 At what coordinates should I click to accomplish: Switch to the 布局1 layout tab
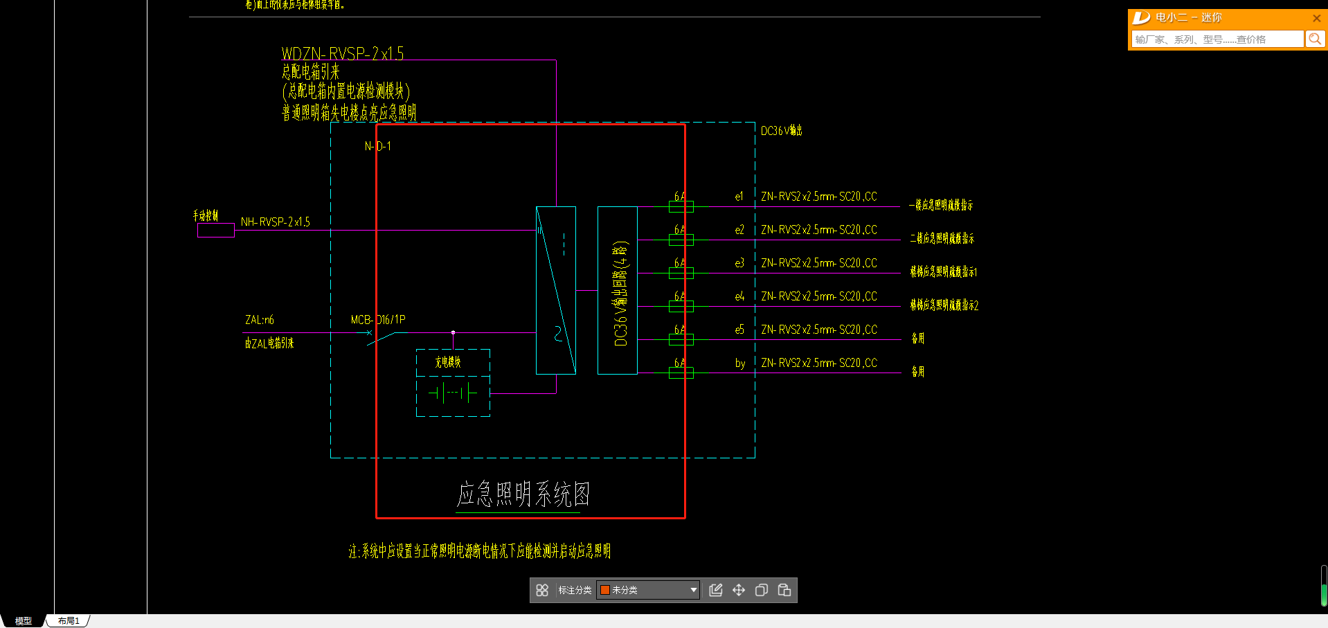click(x=69, y=621)
